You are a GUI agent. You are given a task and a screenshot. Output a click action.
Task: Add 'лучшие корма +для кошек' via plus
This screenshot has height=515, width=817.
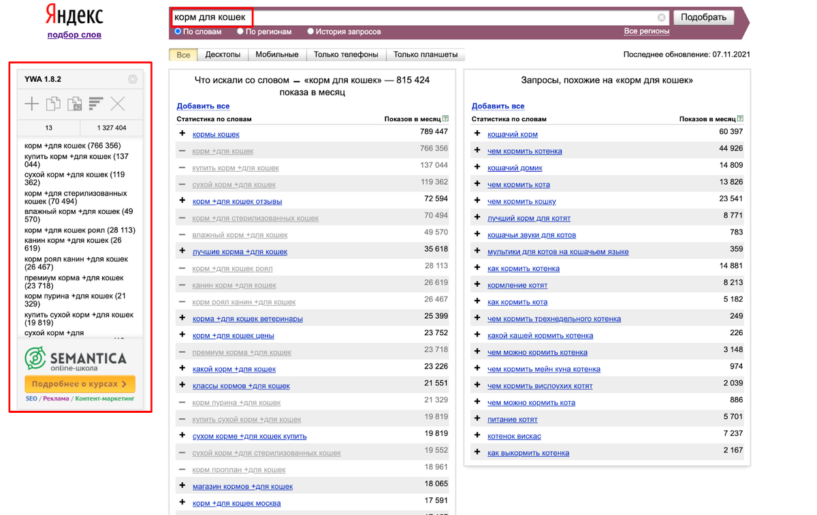(x=182, y=251)
